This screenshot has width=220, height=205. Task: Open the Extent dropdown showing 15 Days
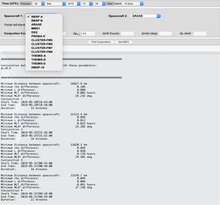(x=133, y=4)
